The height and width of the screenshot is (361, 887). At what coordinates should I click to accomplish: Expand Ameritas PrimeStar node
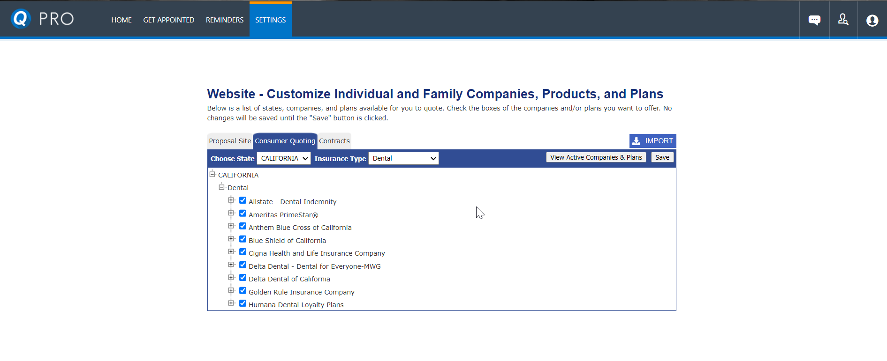coord(231,213)
